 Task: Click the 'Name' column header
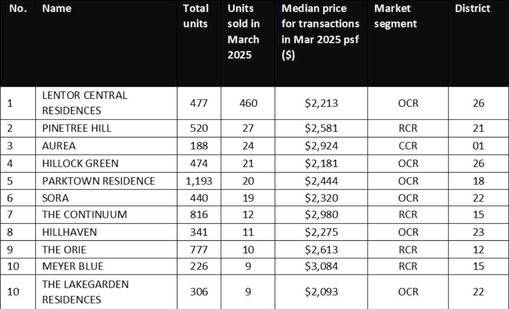tap(57, 8)
